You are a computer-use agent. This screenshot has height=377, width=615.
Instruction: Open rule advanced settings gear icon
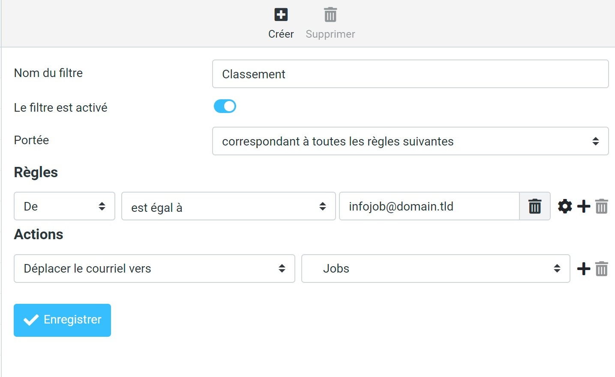[x=564, y=206]
